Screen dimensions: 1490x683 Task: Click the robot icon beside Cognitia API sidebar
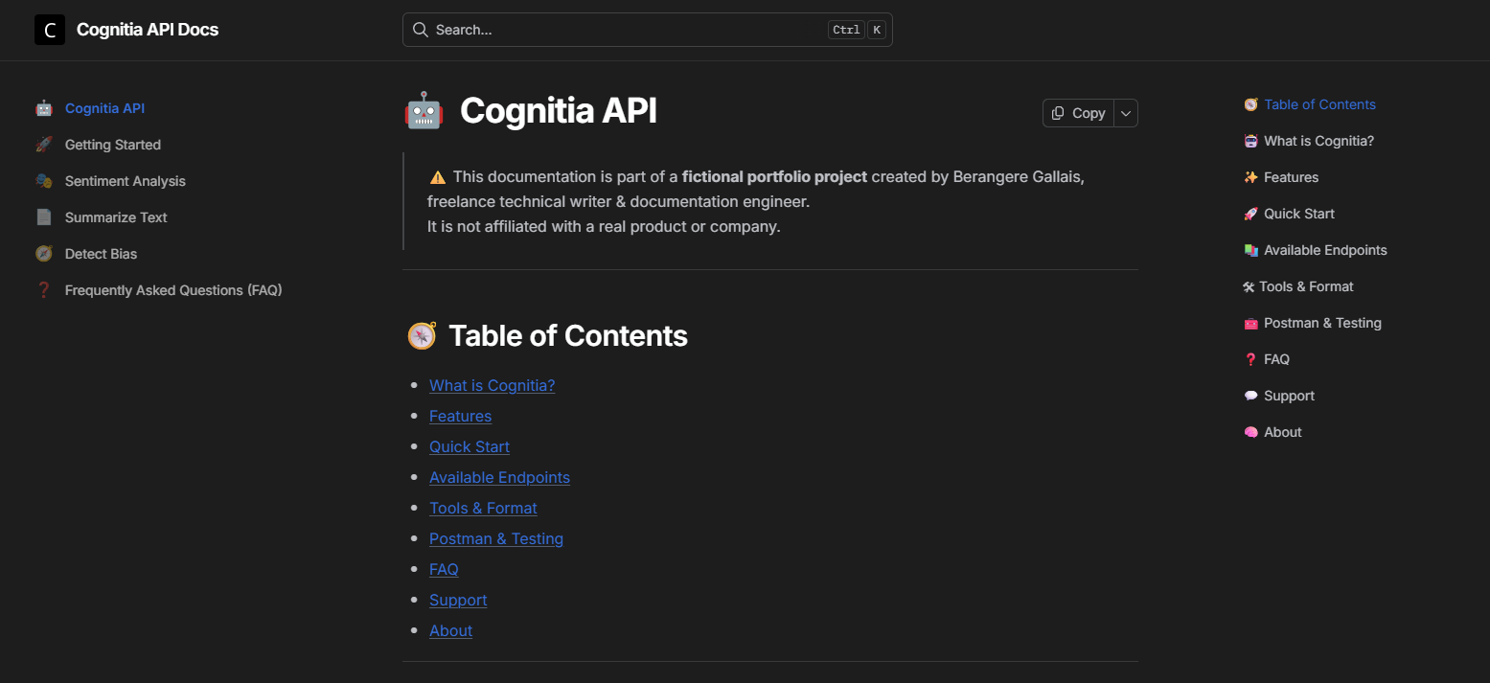pyautogui.click(x=43, y=108)
